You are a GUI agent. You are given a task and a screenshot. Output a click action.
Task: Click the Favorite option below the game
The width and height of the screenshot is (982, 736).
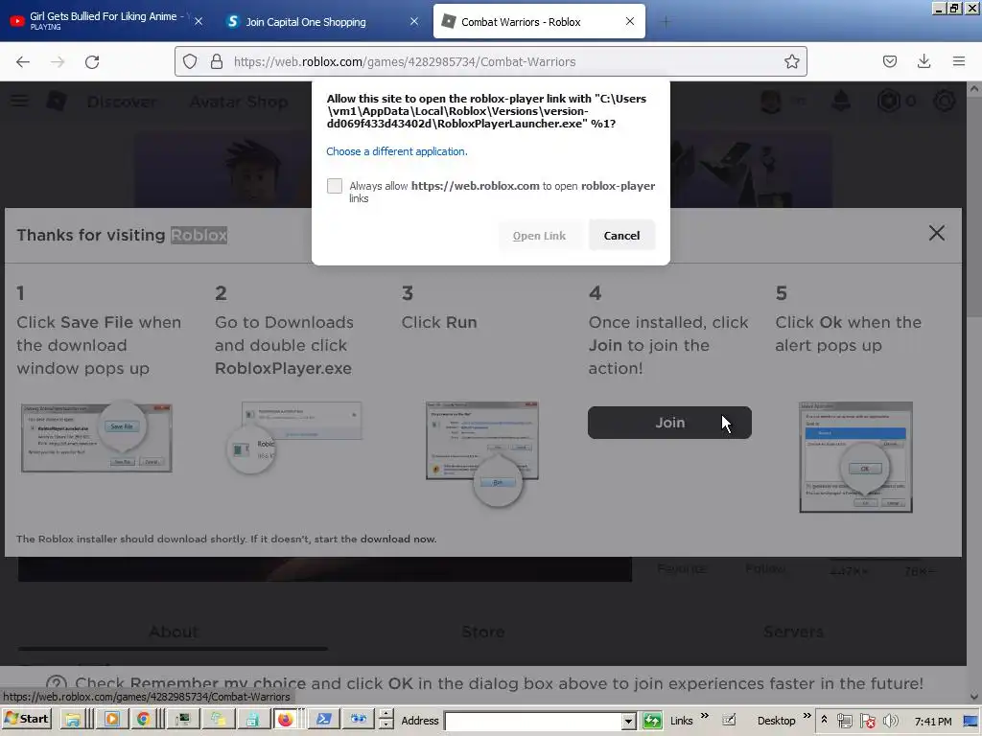[x=682, y=568]
